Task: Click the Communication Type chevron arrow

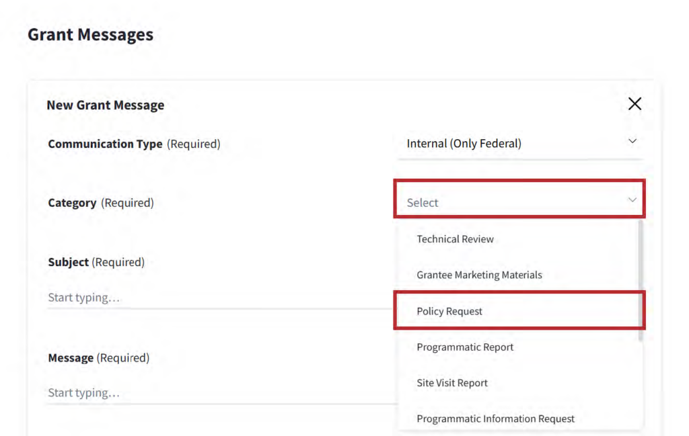Action: pos(632,142)
